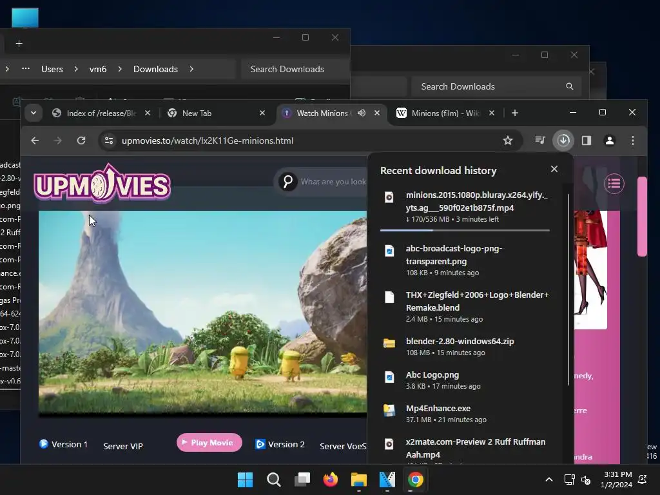The width and height of the screenshot is (660, 495).
Task: Choose Server VoeS option
Action: (343, 446)
